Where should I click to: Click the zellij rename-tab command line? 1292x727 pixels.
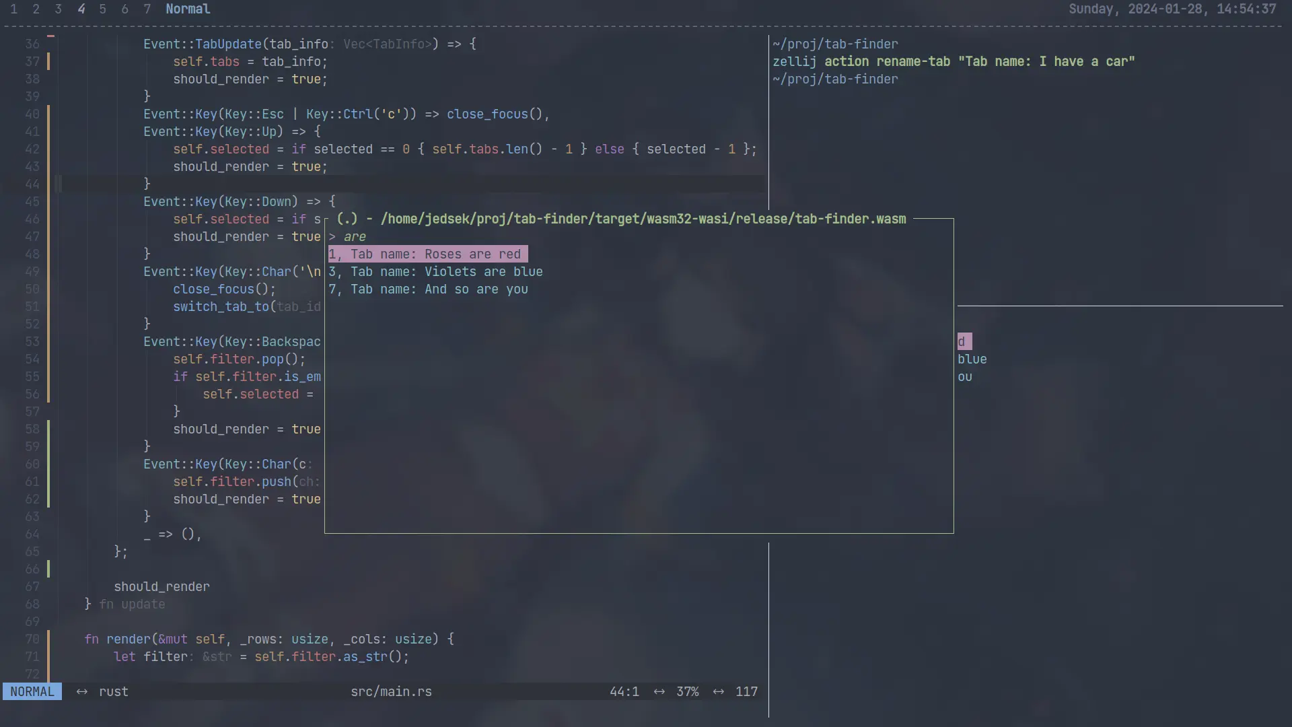pyautogui.click(x=954, y=62)
